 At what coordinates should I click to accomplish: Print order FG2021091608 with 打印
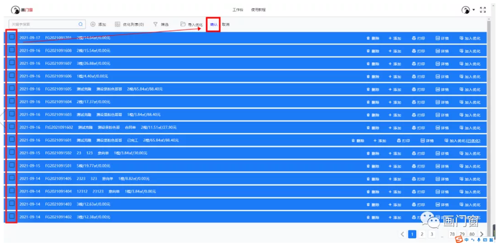coord(418,51)
